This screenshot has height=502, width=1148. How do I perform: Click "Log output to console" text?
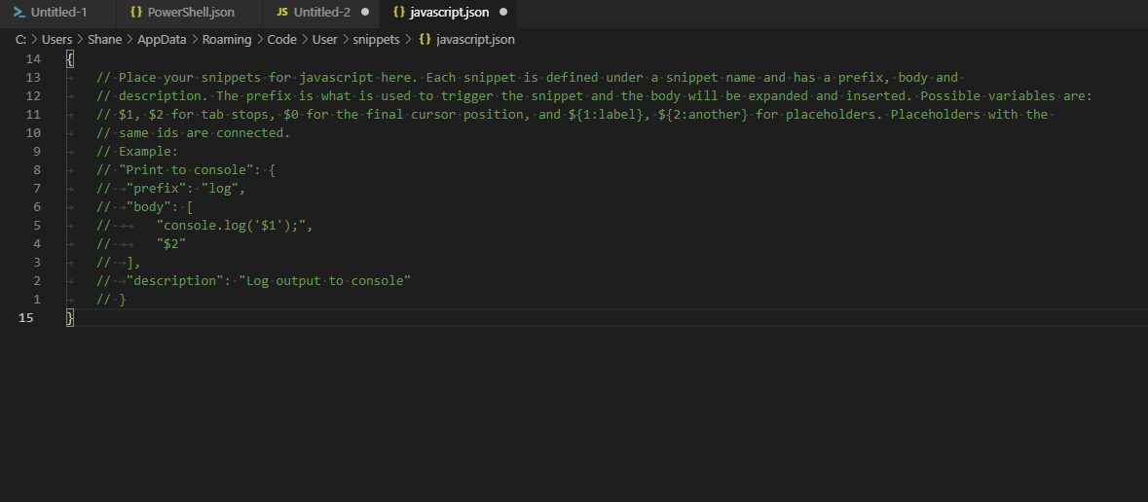(325, 280)
